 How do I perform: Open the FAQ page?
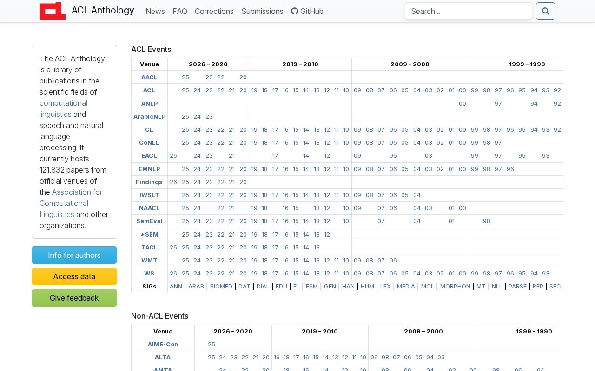click(180, 11)
